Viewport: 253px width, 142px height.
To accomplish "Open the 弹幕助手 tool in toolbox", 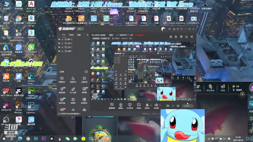I will [62, 80].
